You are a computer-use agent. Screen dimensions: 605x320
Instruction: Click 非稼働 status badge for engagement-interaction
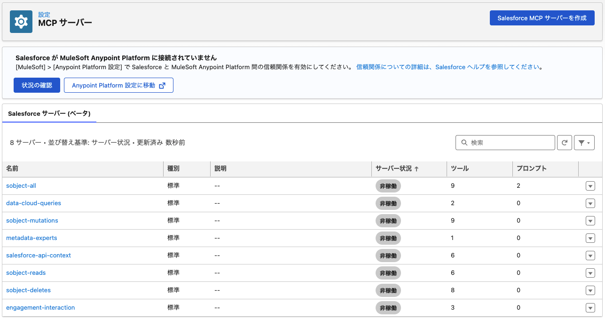pos(388,308)
